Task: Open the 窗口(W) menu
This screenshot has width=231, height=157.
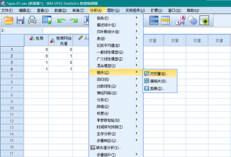Action: pos(175,11)
